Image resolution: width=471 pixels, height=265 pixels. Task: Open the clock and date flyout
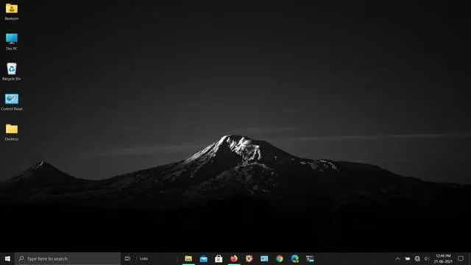pos(443,258)
